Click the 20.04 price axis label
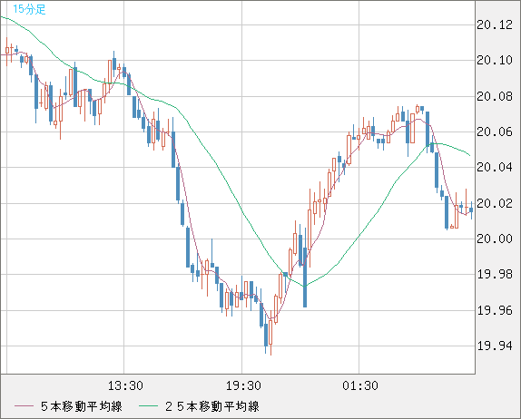Viewport: 521px width, 419px height. point(495,167)
